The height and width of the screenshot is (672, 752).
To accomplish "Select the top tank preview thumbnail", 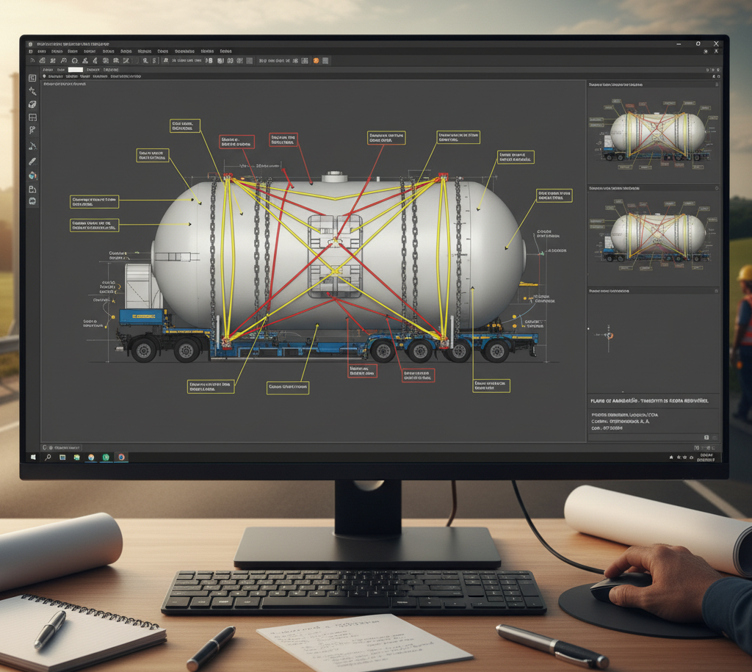I will pyautogui.click(x=654, y=133).
